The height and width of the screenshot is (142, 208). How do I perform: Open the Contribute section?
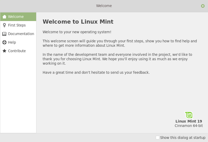point(17,51)
